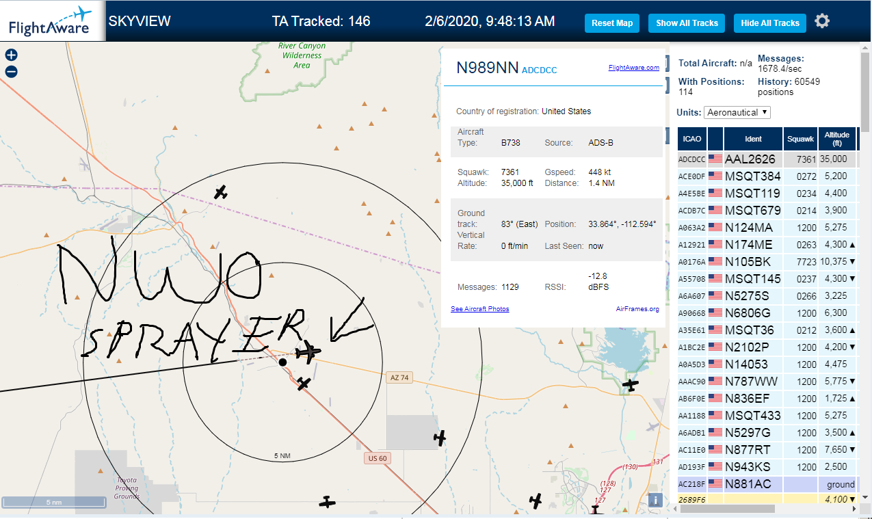Select the N881AC ground row
Viewport: 872px width, 519px height.
(768, 483)
